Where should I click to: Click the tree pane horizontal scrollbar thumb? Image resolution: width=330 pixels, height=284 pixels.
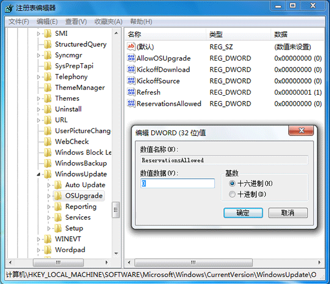pyautogui.click(x=58, y=263)
